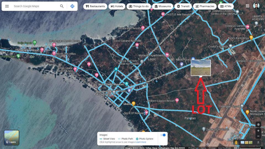Click the show your location button
Screen dimensions: 265x149
point(258,125)
